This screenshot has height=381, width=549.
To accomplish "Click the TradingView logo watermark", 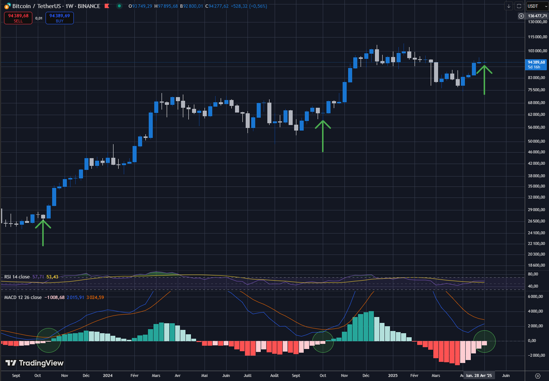I will tap(33, 363).
